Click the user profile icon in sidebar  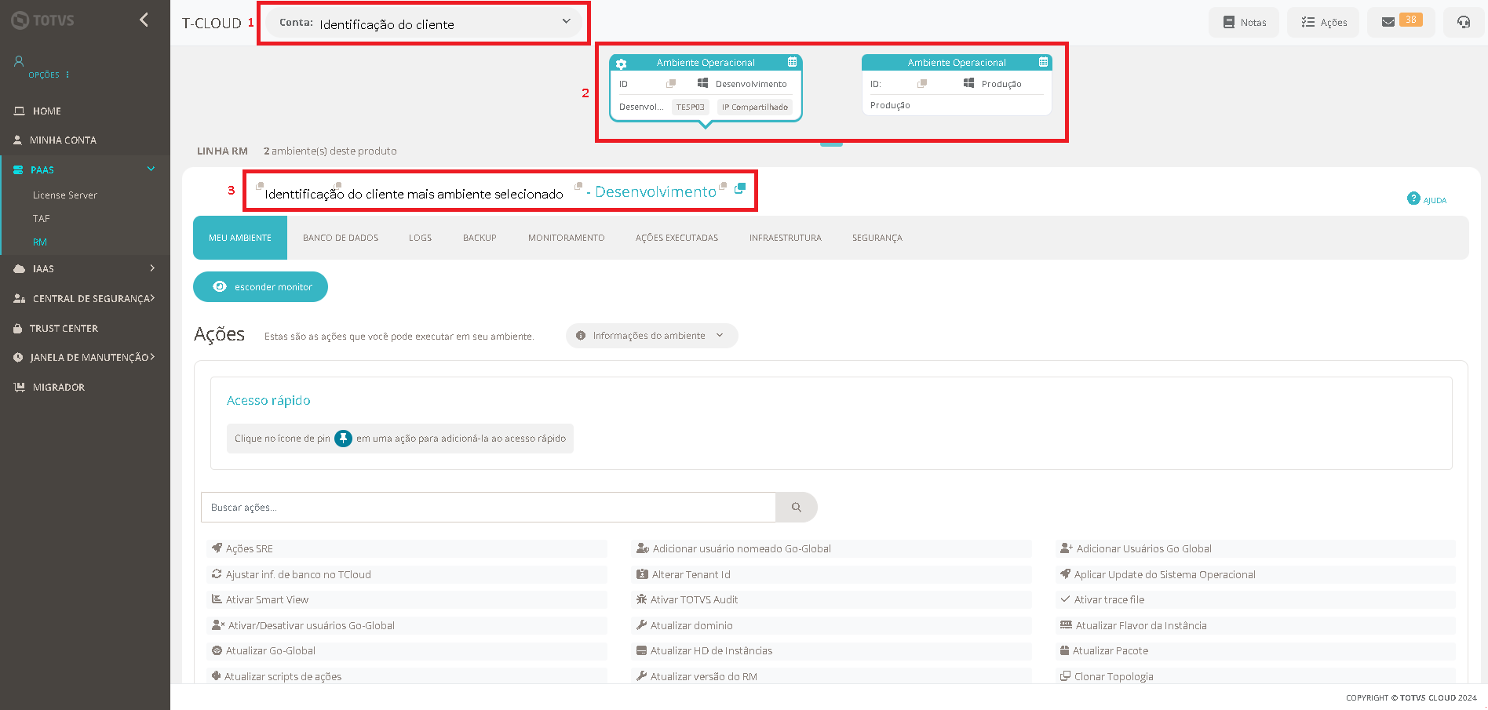click(19, 60)
